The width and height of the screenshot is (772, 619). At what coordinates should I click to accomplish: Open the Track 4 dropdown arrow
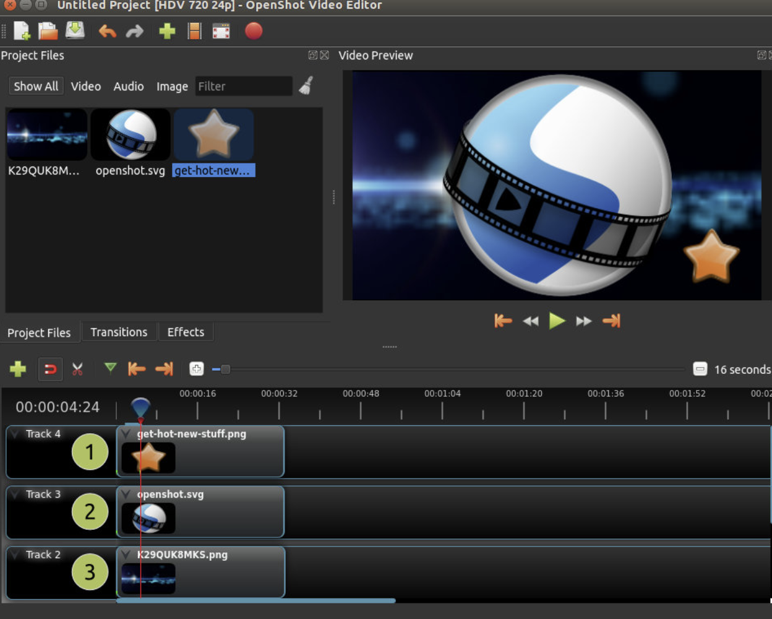[x=15, y=434]
